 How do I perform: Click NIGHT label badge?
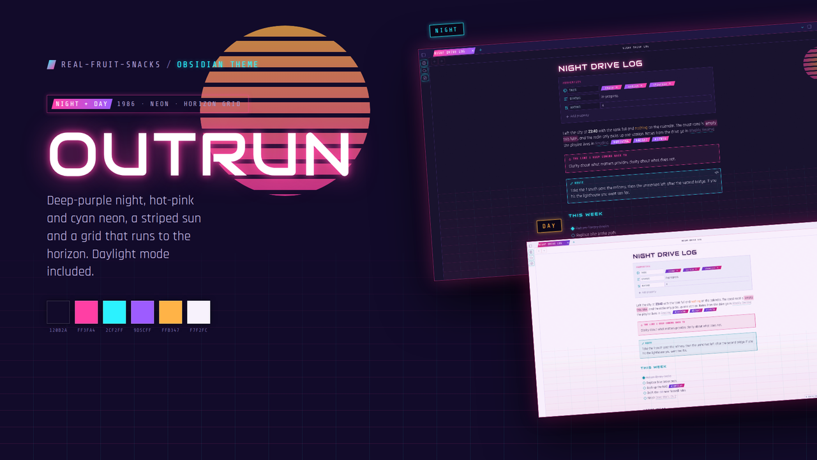click(x=447, y=30)
